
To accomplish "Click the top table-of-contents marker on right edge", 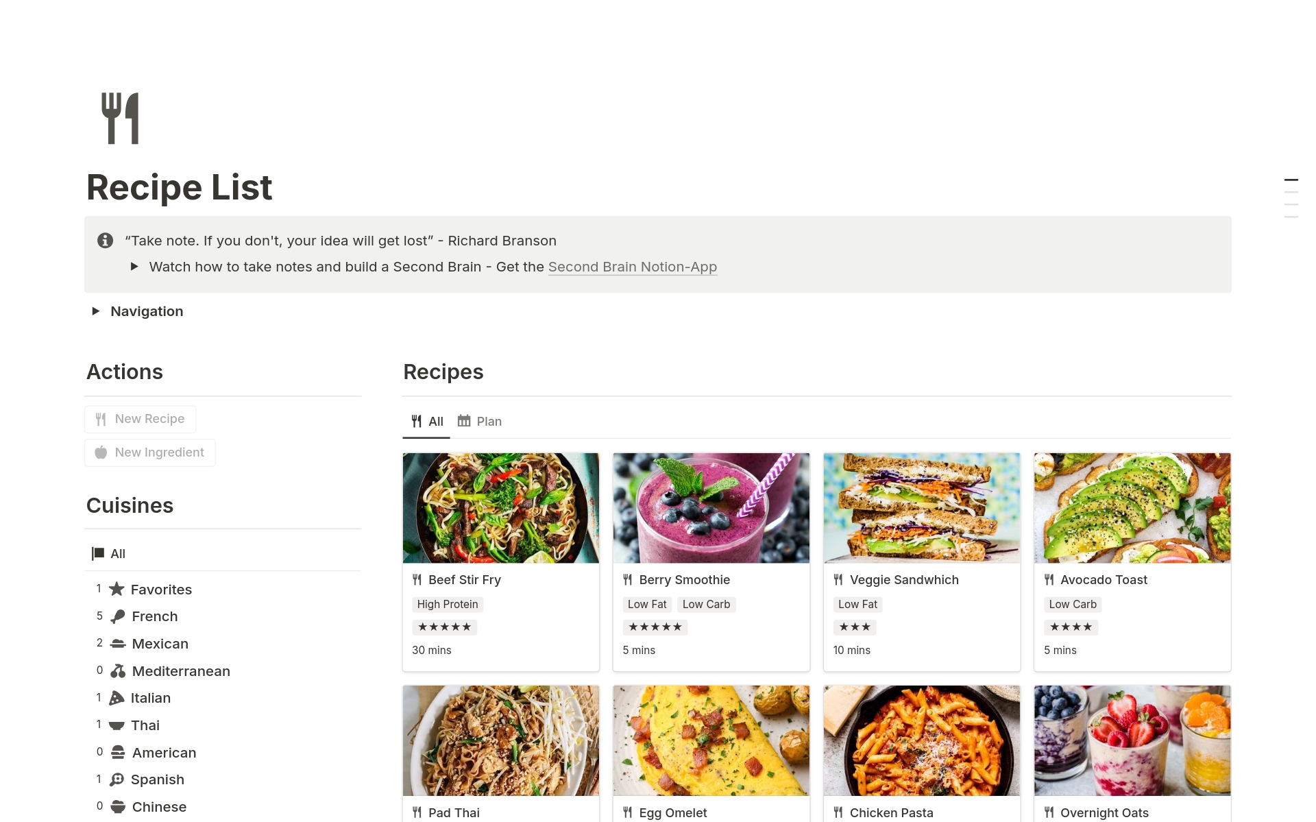I will (1291, 180).
